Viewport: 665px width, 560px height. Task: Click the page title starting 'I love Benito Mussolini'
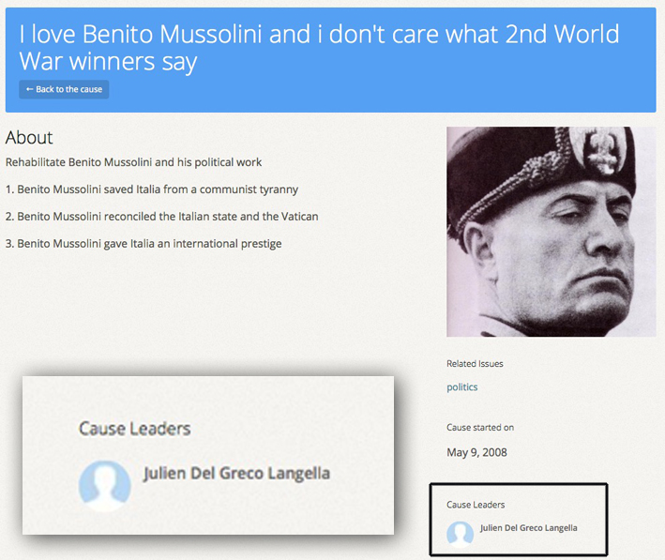click(x=319, y=48)
